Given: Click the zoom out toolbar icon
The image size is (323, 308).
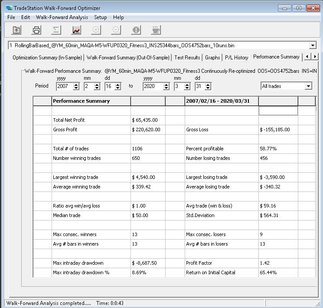Looking at the screenshot, I should pyautogui.click(x=116, y=30).
